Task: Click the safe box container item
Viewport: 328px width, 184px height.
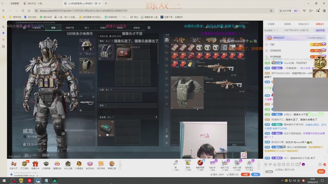Action: click(x=106, y=128)
